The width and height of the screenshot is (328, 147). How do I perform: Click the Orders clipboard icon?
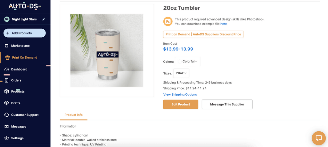[6, 80]
